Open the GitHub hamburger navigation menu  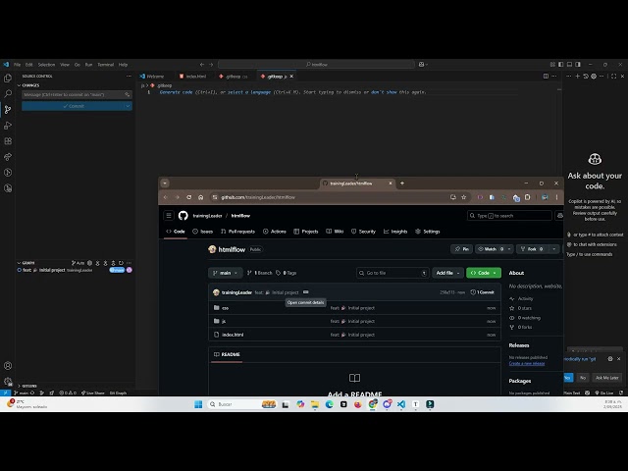(x=169, y=216)
